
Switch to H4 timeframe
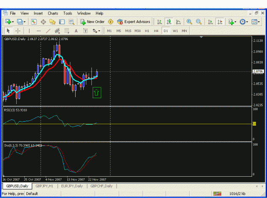[x=156, y=31]
